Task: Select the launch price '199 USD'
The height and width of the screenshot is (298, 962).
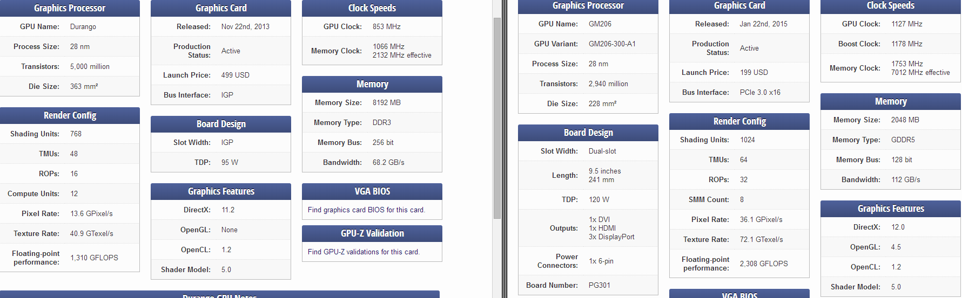Action: coord(754,72)
